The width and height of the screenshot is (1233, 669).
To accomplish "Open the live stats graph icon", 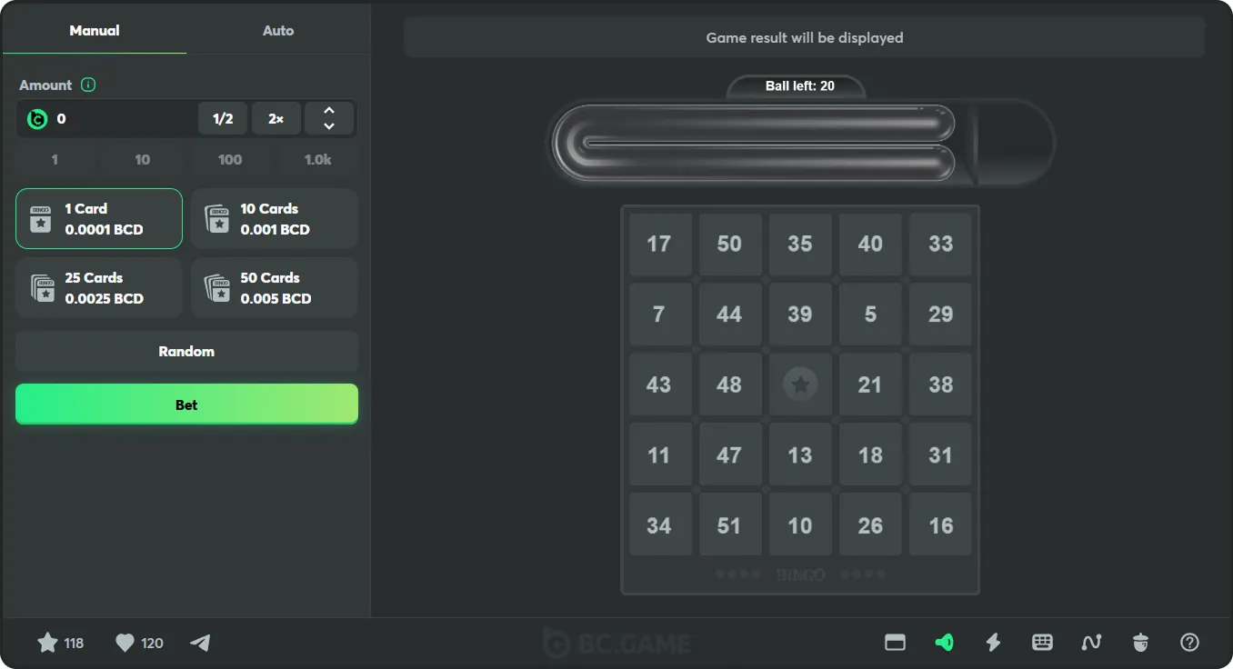I will point(1091,643).
